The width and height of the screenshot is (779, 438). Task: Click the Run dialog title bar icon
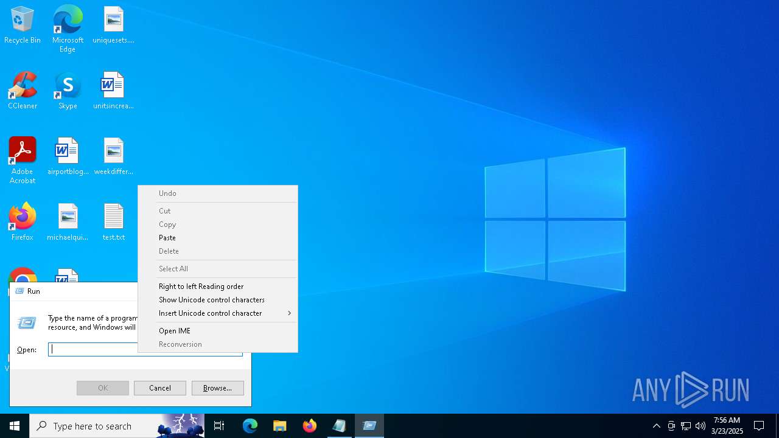[19, 291]
